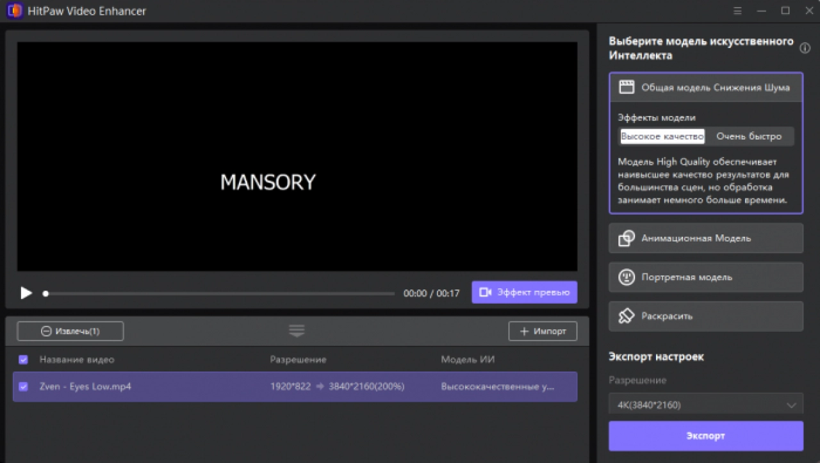Click the Портретная модель face icon
Viewport: 820px width, 463px height.
click(626, 277)
